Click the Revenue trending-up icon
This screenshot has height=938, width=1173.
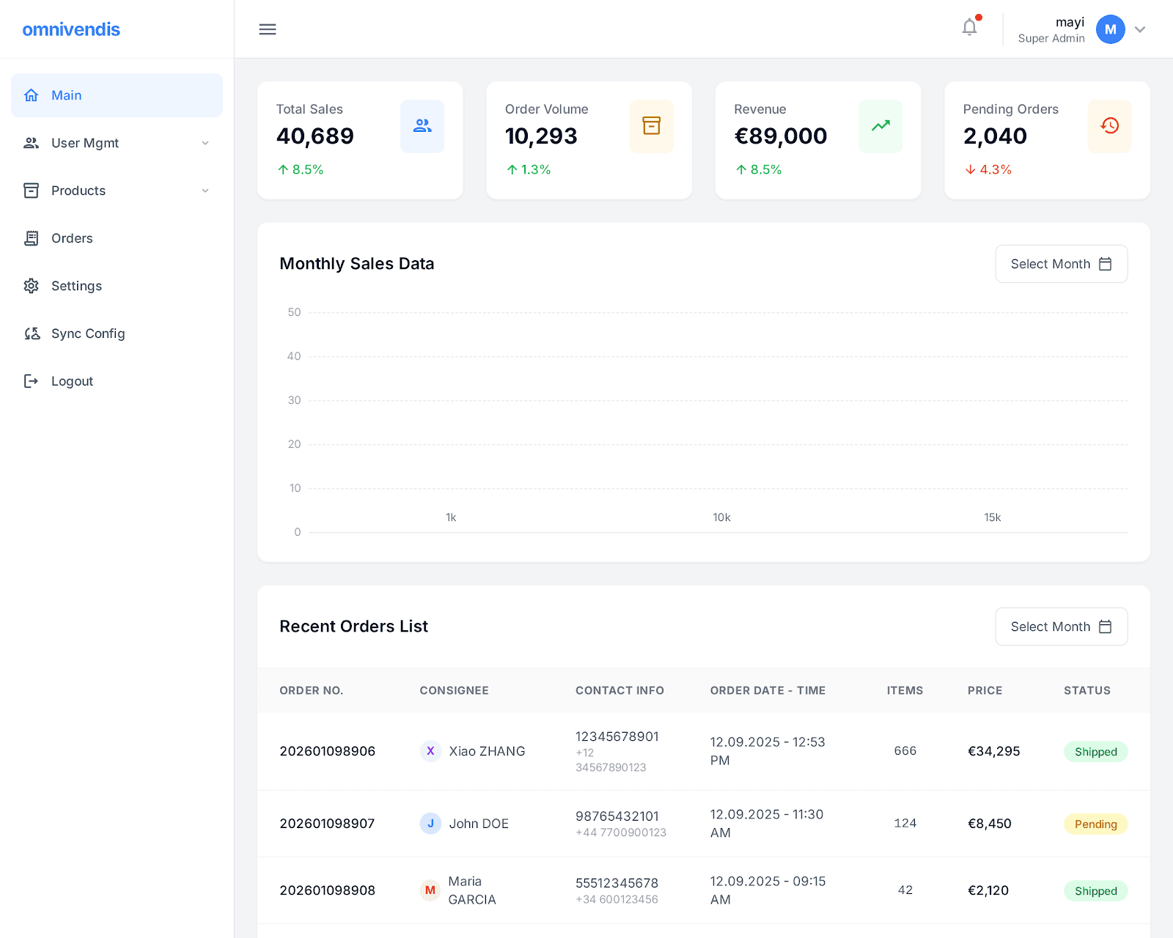880,126
